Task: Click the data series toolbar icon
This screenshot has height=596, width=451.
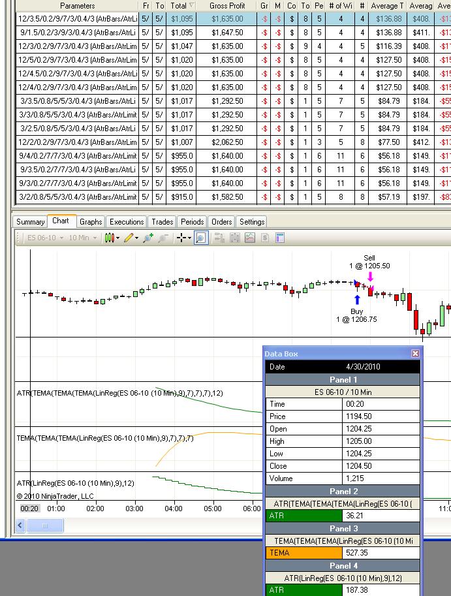Action: 235,238
